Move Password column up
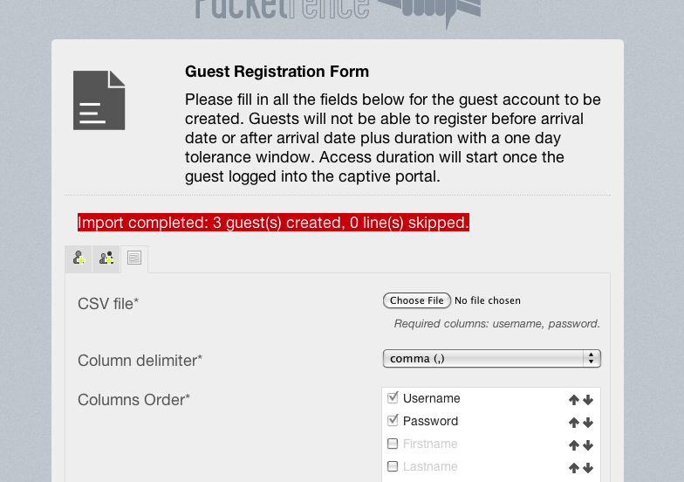 [574, 423]
